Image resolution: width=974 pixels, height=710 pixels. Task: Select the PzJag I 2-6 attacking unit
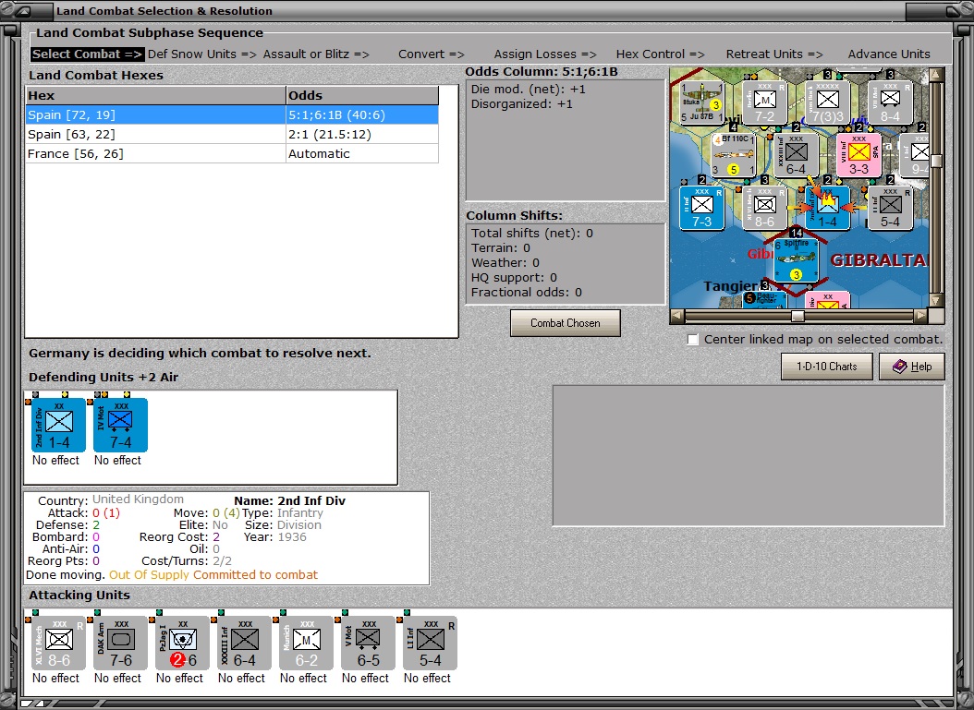point(183,643)
